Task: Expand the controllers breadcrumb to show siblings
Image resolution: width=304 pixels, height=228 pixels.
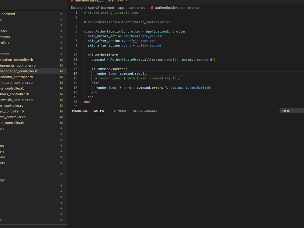Action: pos(137,7)
